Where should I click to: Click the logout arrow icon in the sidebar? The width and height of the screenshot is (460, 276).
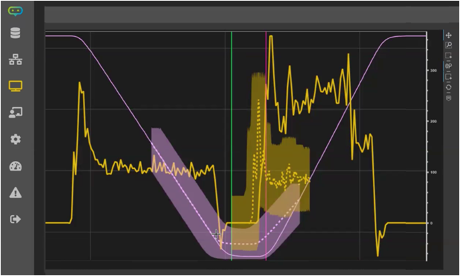(x=15, y=219)
